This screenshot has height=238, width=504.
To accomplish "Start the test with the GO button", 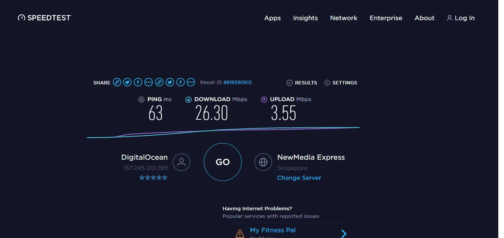I will pos(223,162).
